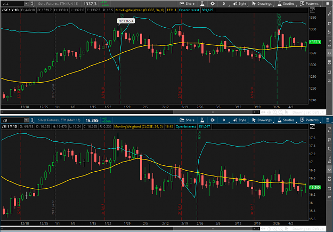Select the pointer tool below the Silver chart
This screenshot has width=333, height=232.
[x=287, y=229]
